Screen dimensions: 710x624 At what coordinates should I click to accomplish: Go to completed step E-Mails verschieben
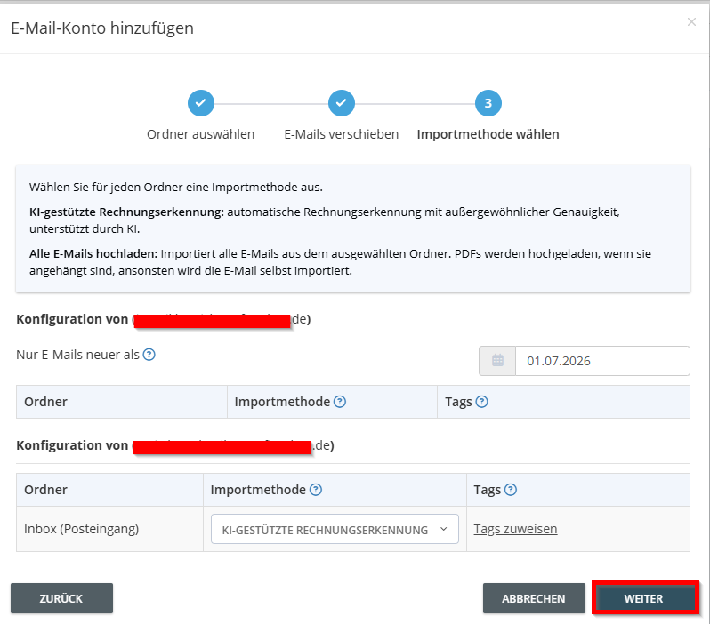(342, 103)
